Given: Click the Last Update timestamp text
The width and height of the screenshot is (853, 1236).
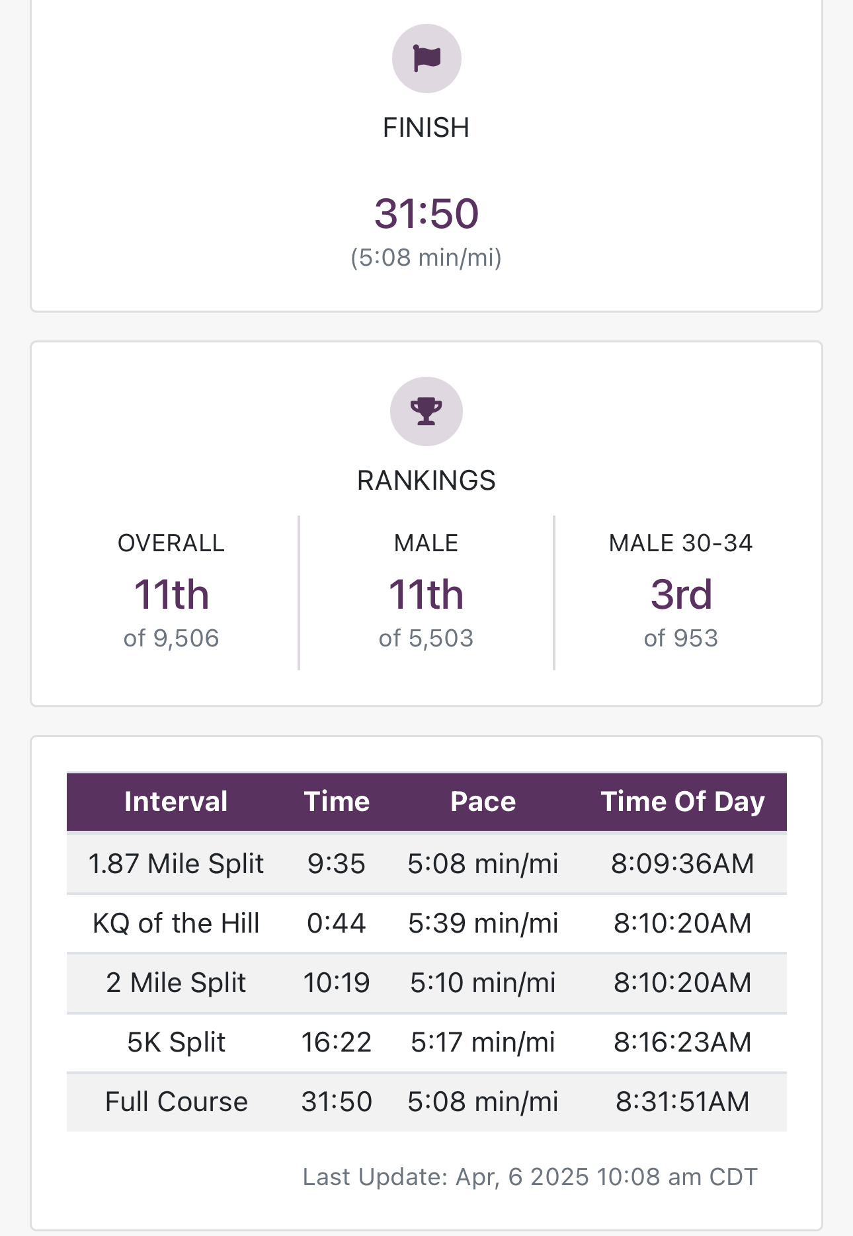Looking at the screenshot, I should click(530, 1177).
